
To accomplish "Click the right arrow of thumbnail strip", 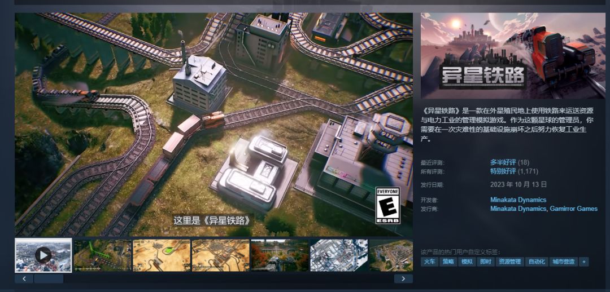I will pos(403,279).
